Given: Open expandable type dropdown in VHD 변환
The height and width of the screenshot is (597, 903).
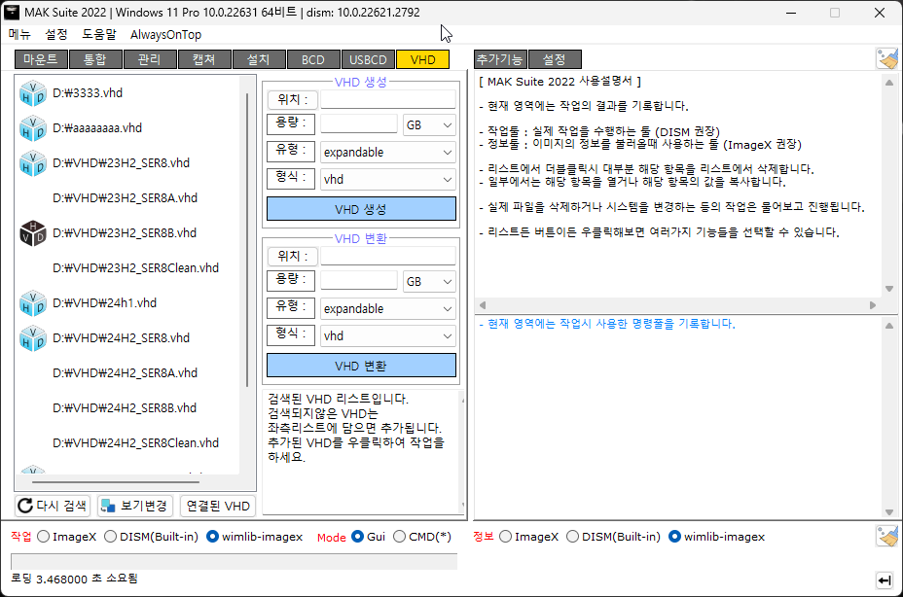Looking at the screenshot, I should click(387, 308).
